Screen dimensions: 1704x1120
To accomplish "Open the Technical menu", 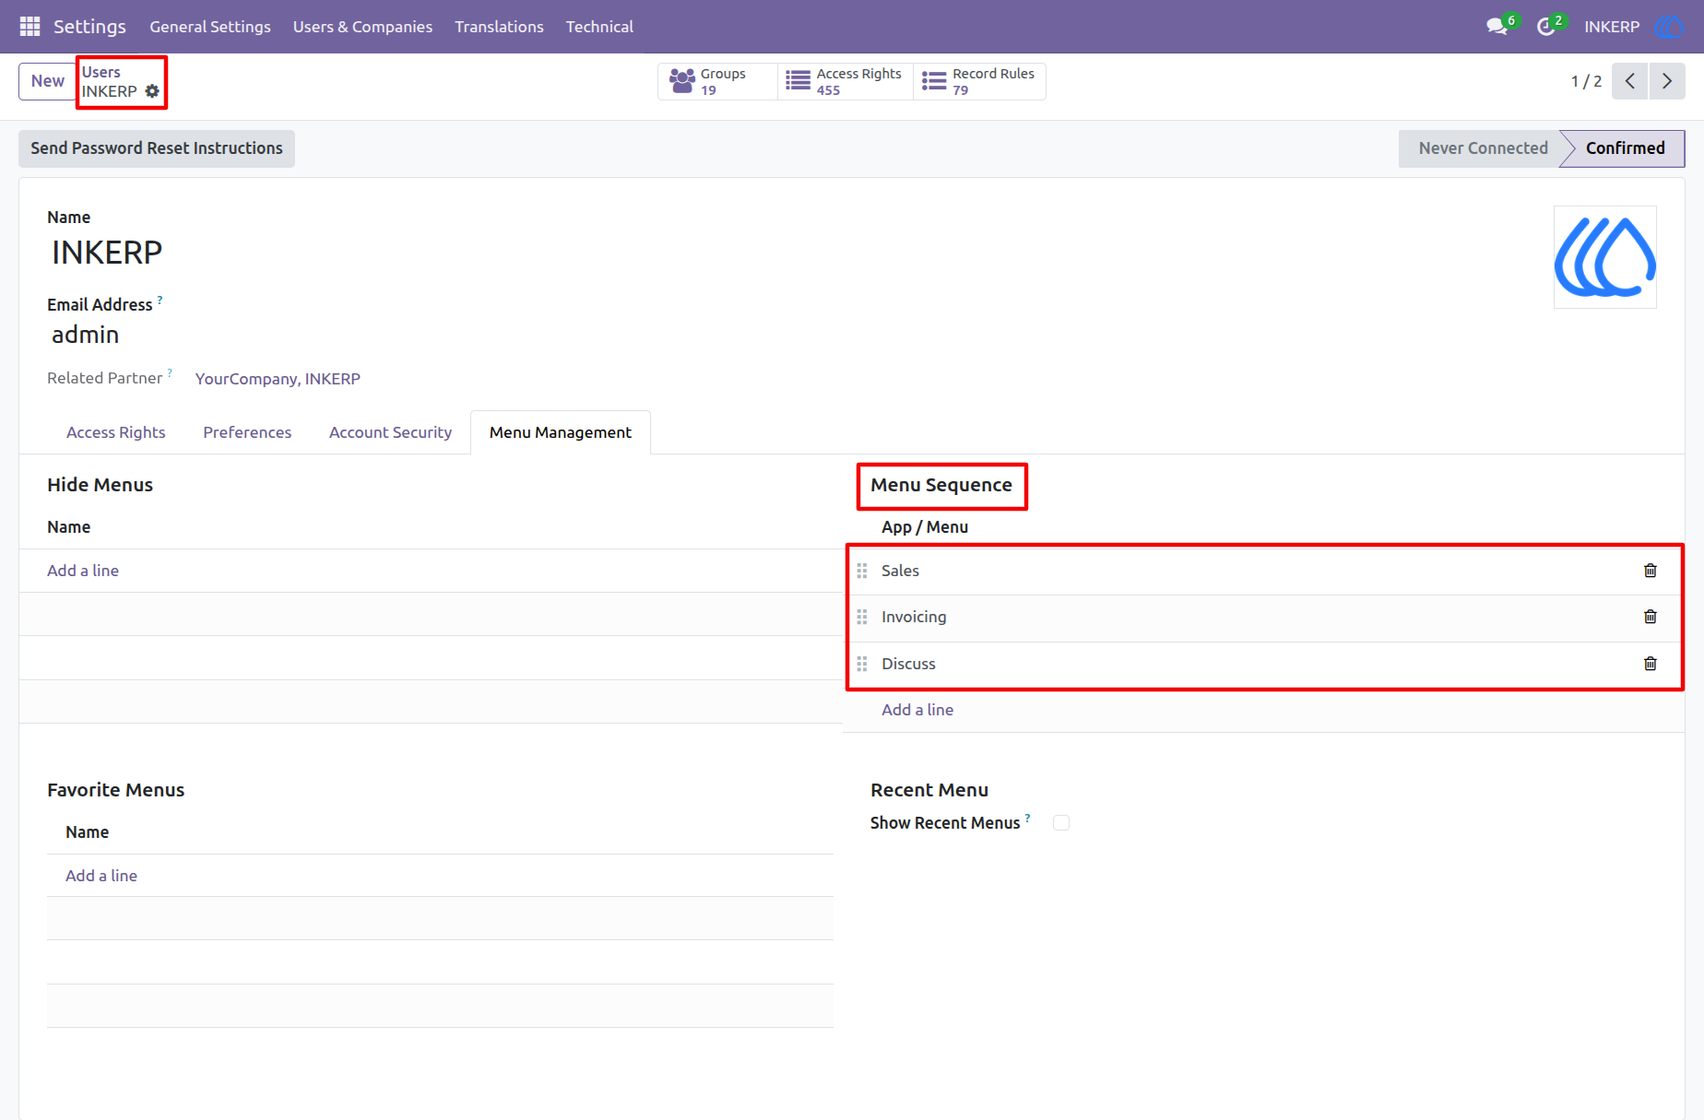I will pos(599,27).
